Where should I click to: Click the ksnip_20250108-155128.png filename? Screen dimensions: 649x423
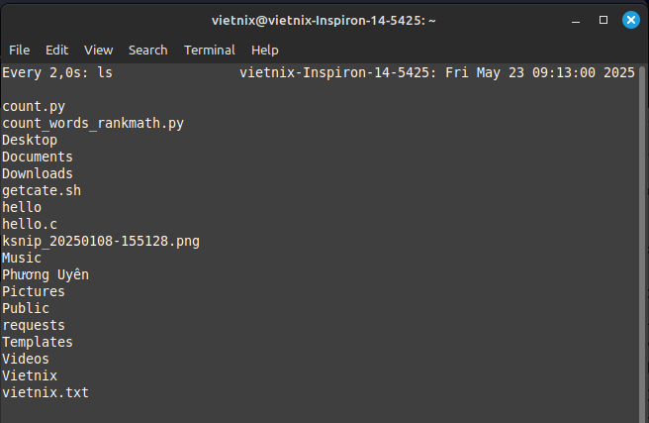click(x=101, y=241)
